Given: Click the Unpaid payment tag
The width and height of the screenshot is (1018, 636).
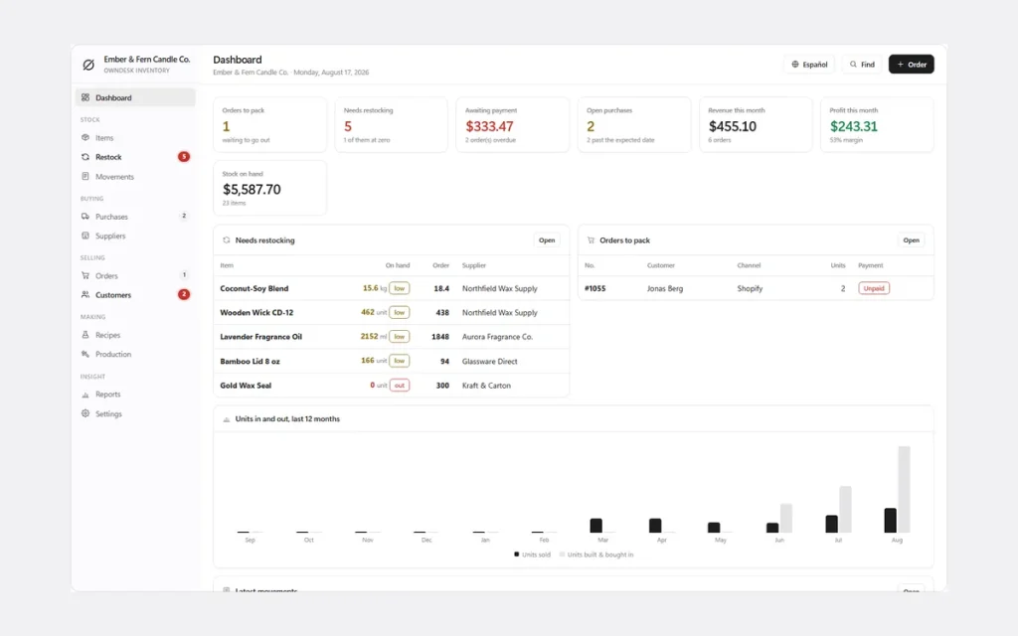Looking at the screenshot, I should pos(874,288).
